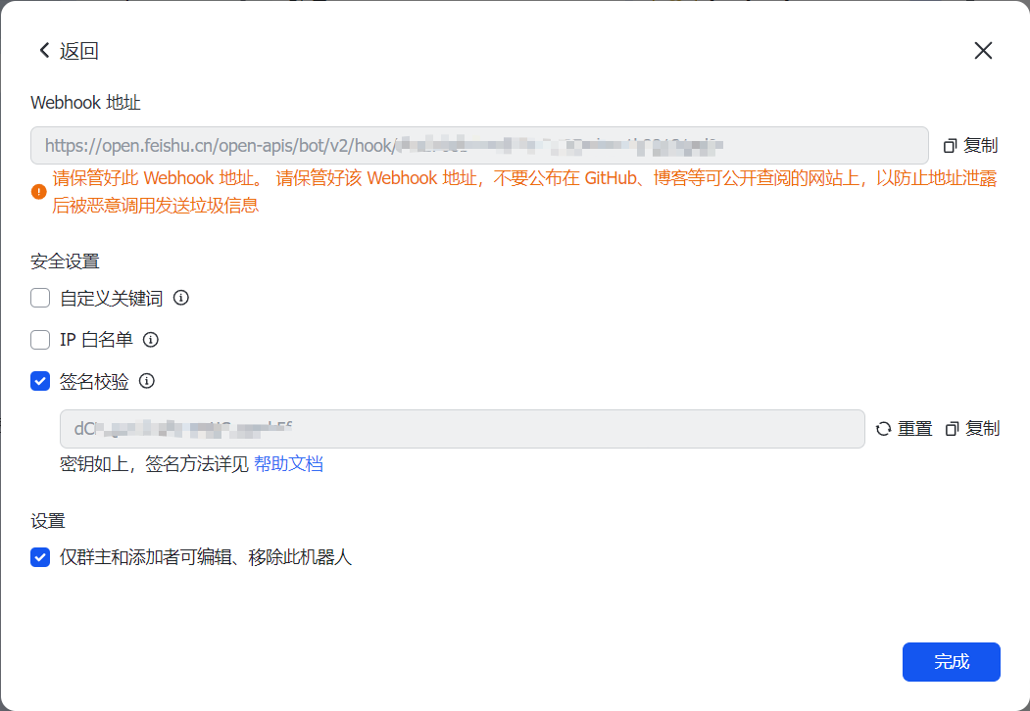Click the orange warning exclamation icon

click(x=39, y=192)
